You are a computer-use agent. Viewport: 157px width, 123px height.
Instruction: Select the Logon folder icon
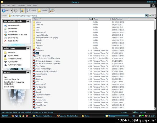(34, 27)
